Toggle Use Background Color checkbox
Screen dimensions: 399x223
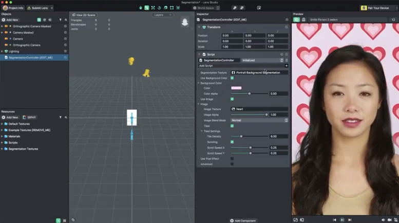pos(232,78)
